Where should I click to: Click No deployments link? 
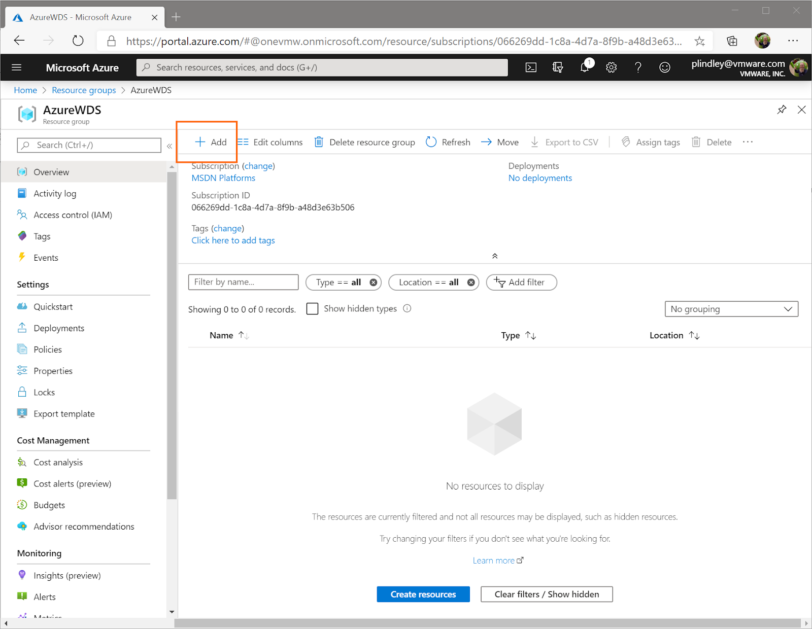(x=540, y=178)
